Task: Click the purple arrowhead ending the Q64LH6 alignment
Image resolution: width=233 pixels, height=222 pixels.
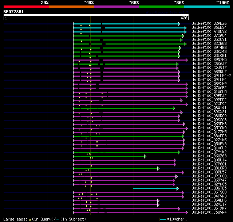Action: 158,201
